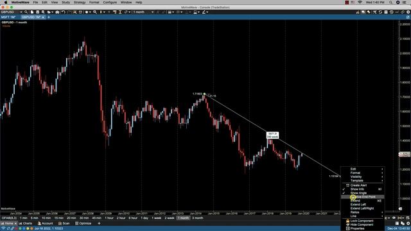
Task: Open the Apple menu
Action: click(x=6, y=3)
